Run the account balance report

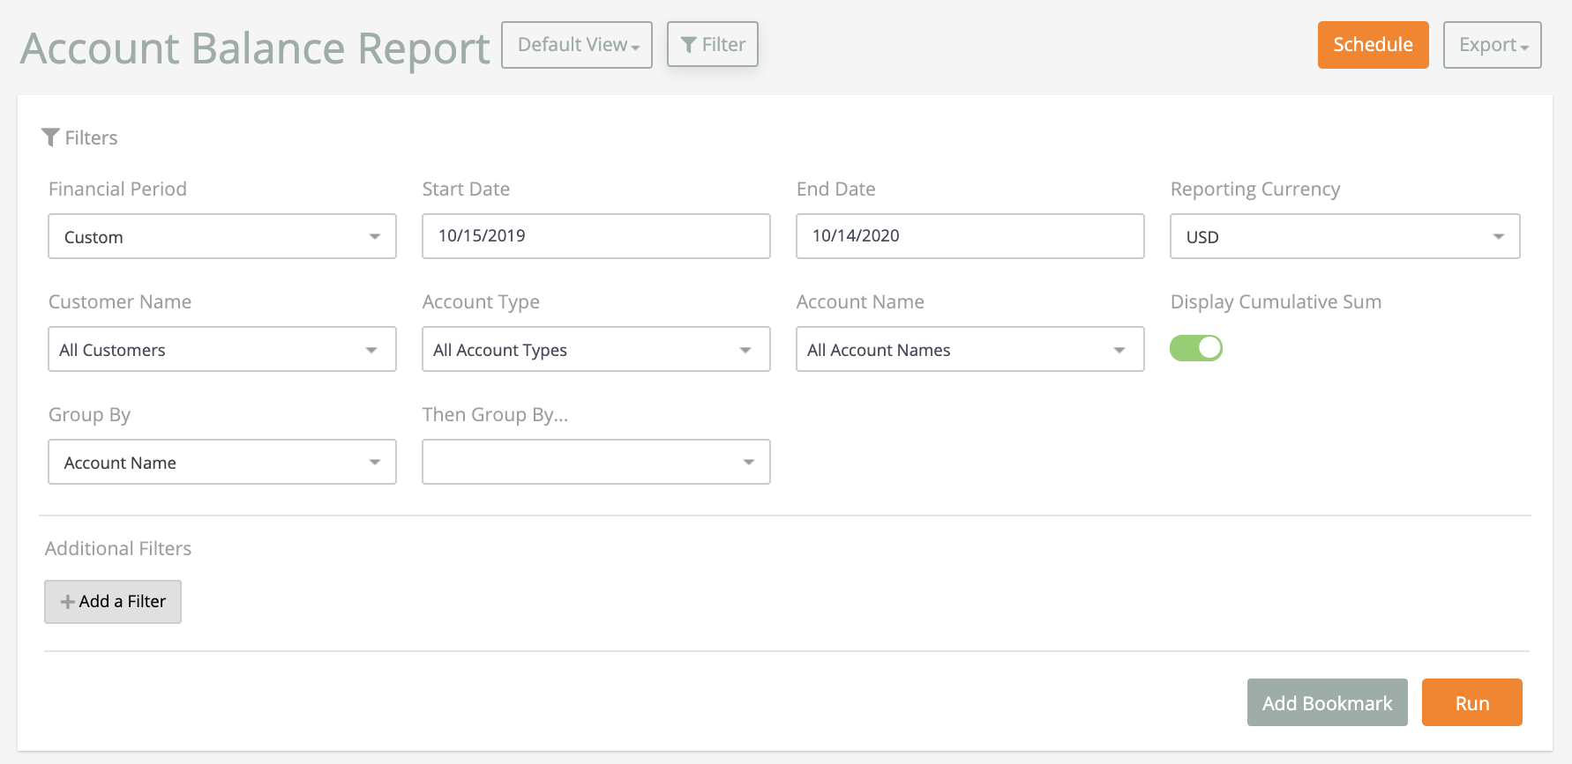pos(1471,702)
